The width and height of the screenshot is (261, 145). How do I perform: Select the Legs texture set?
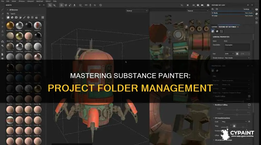232,16
